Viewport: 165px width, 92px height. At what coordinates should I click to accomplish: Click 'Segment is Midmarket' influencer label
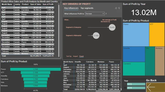pyautogui.click(x=73, y=36)
